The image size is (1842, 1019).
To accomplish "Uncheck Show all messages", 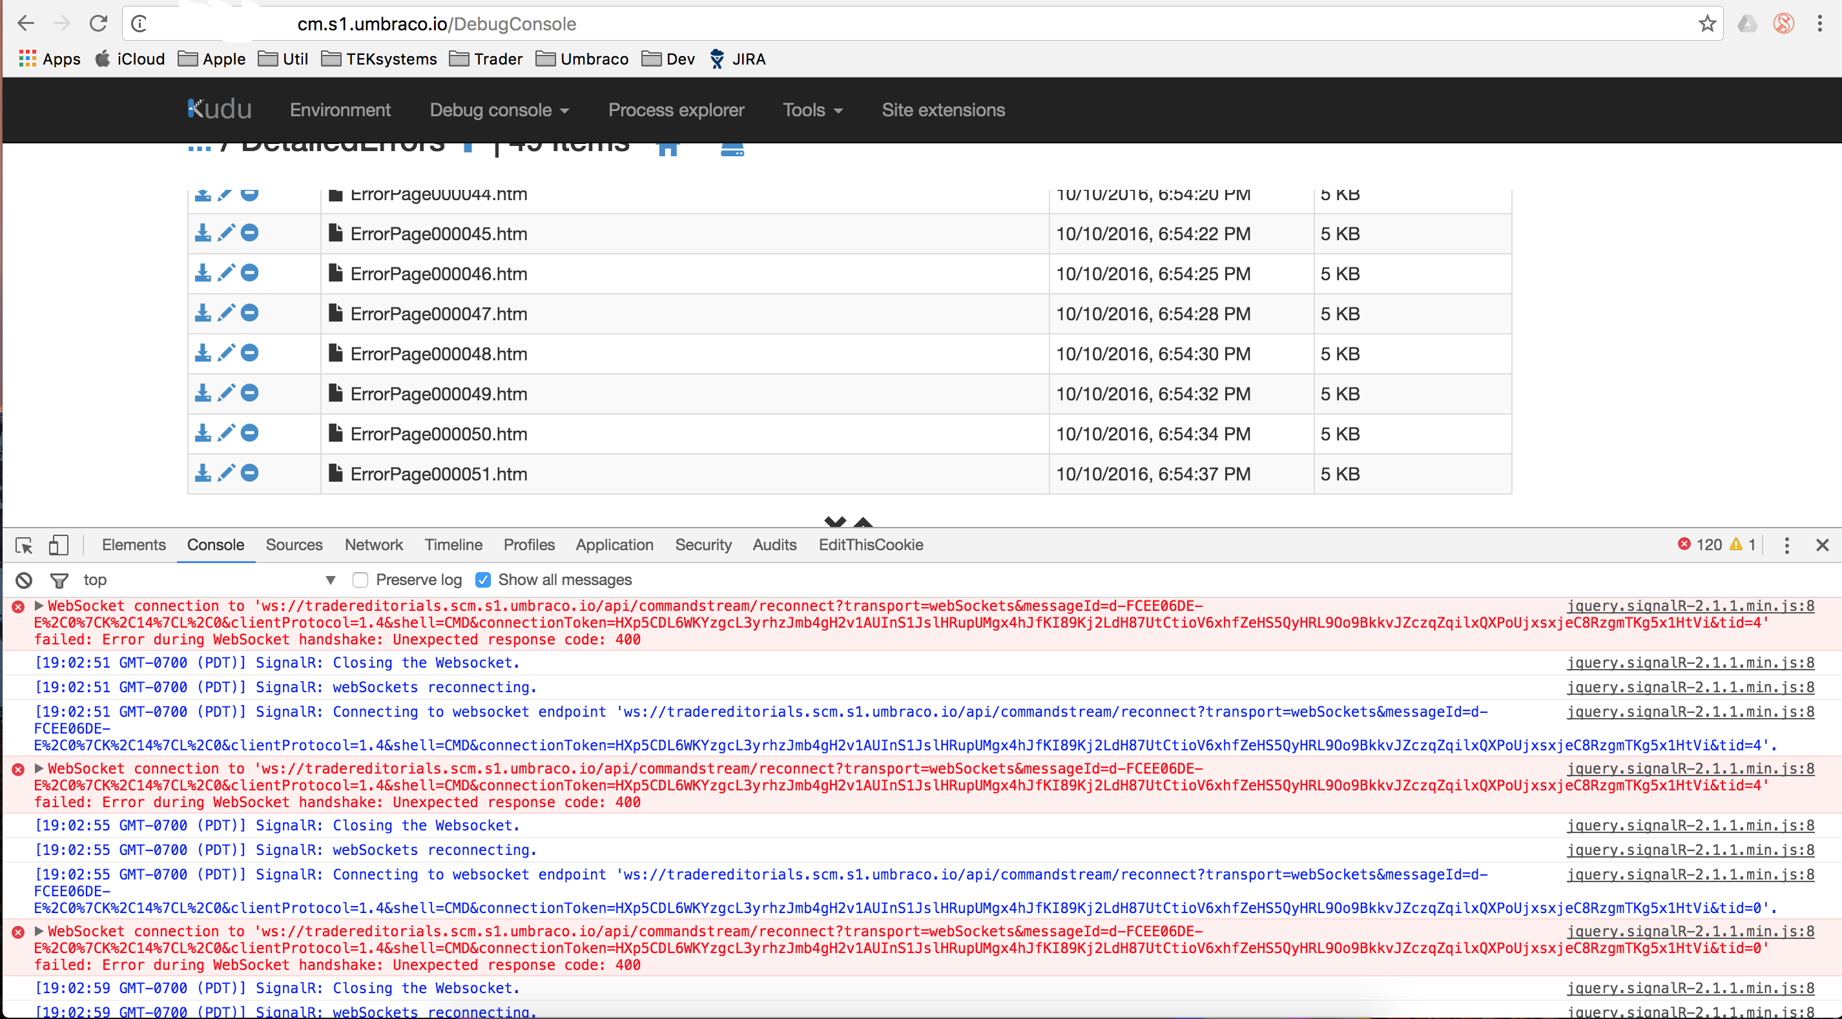I will click(483, 580).
